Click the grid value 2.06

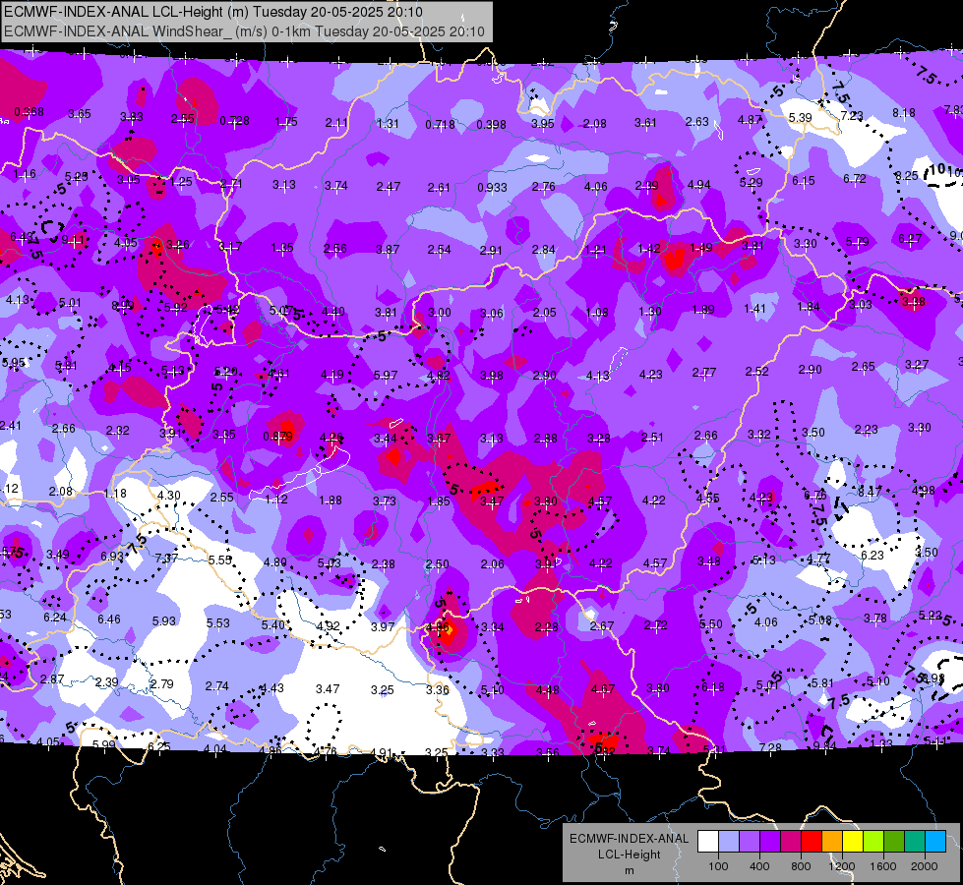493,563
